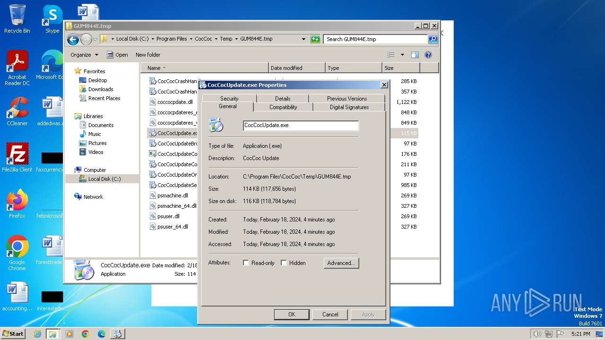Sort by the Name column header

[x=205, y=68]
